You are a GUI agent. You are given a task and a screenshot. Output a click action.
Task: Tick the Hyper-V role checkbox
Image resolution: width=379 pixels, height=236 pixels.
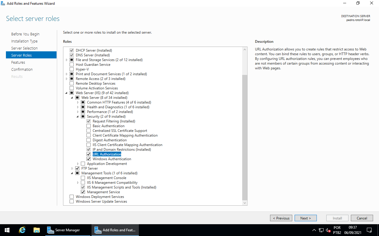tap(71, 69)
